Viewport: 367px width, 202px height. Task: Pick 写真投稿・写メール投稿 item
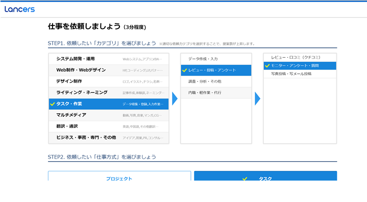click(x=300, y=74)
